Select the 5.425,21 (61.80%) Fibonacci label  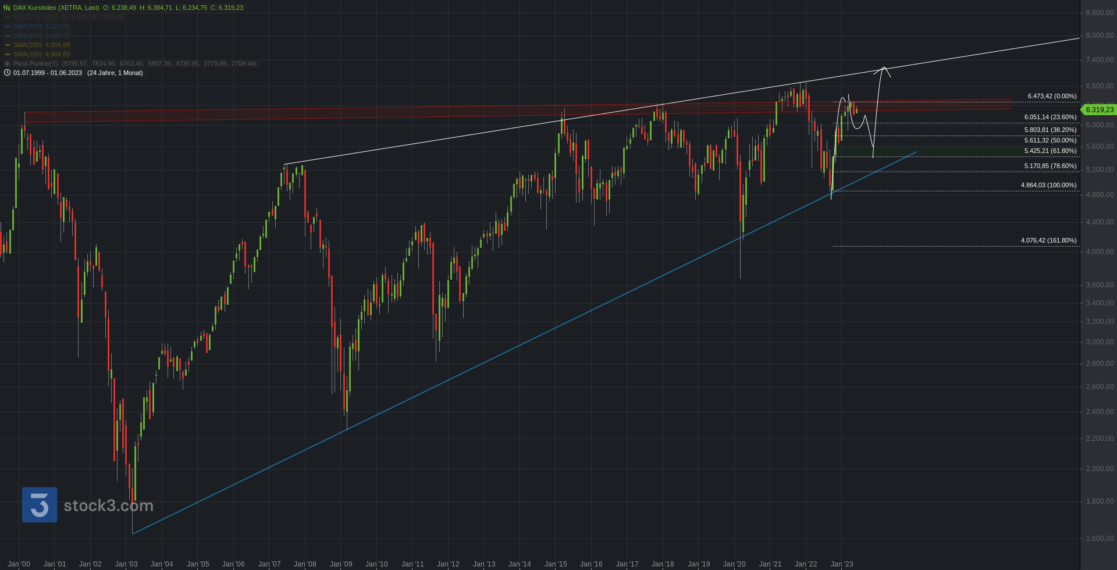(x=1050, y=151)
